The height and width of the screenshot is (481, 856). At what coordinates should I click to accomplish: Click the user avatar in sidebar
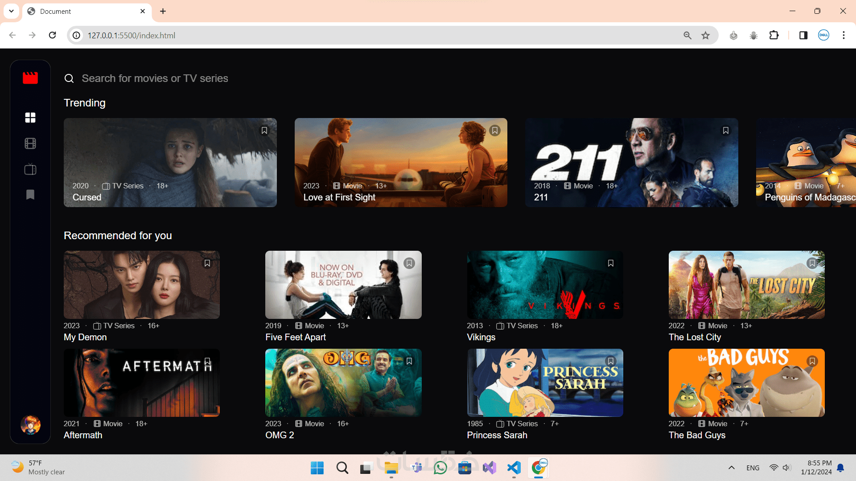coord(30,425)
